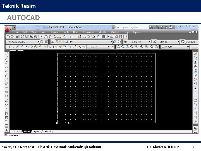
Task: Open the Standard text style dropdown
Action: click(x=140, y=42)
